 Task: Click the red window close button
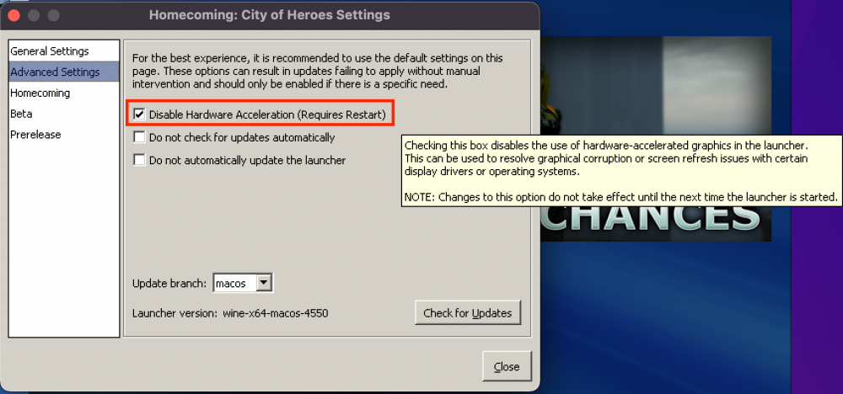click(14, 15)
